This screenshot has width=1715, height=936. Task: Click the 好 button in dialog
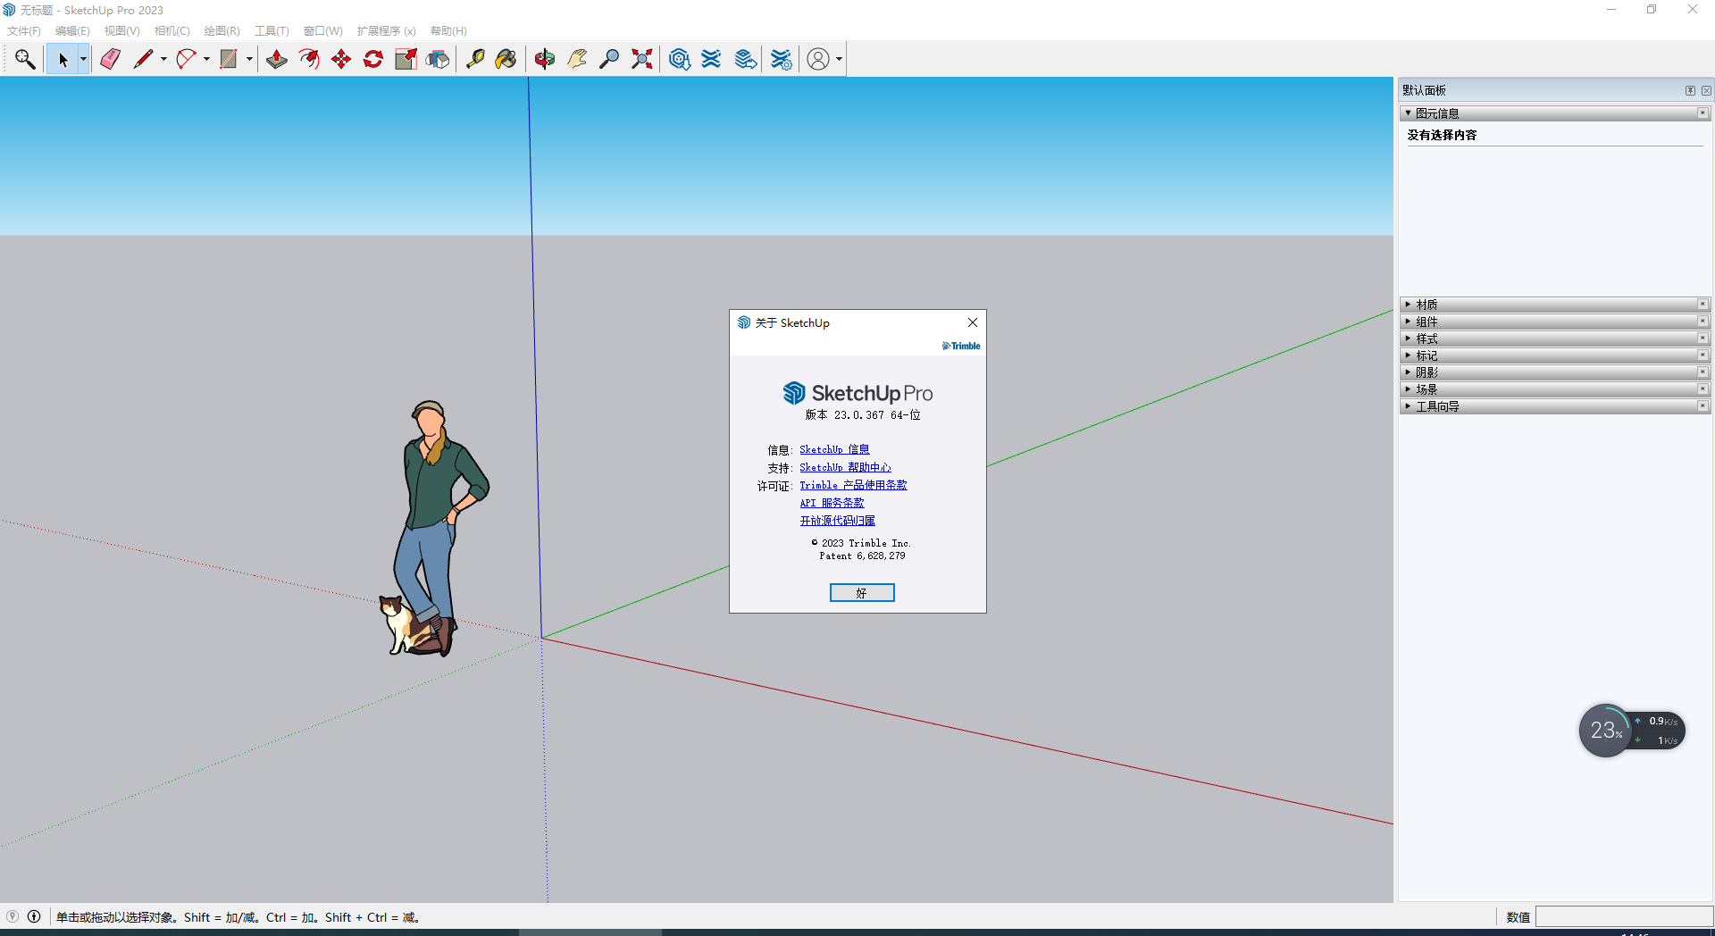click(x=861, y=593)
